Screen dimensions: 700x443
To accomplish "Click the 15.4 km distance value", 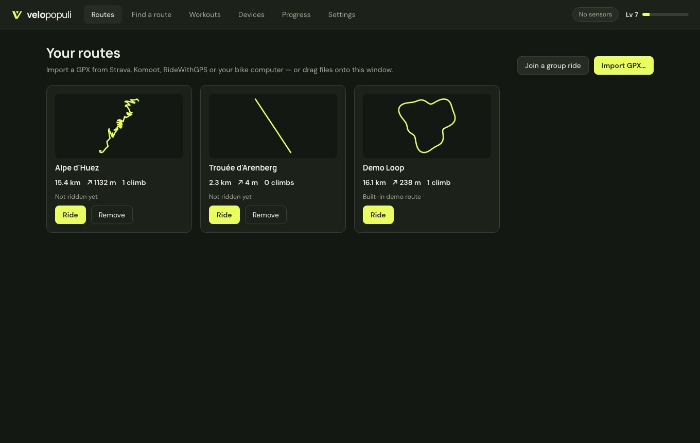I will pyautogui.click(x=68, y=182).
